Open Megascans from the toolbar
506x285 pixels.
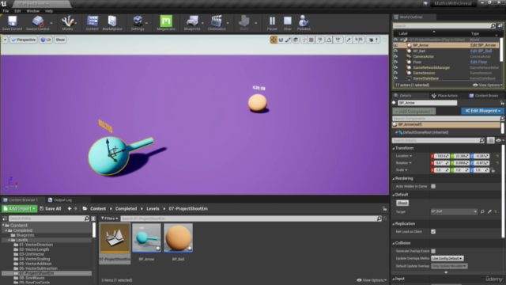pos(166,23)
